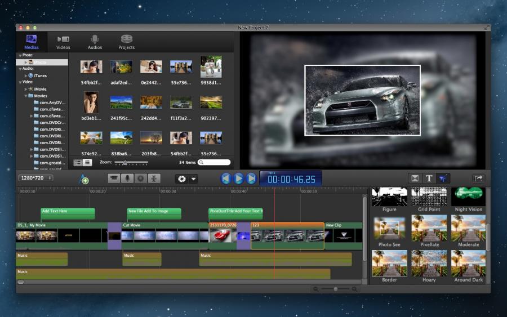Select the iTunes library icon
Viewport: 507px width, 317px height.
[31, 75]
